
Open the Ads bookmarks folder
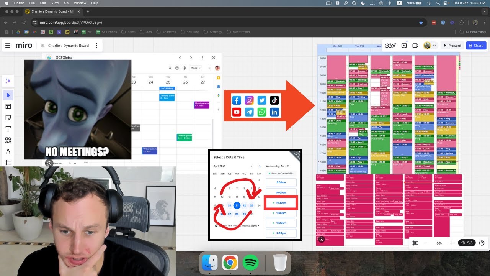(x=145, y=32)
